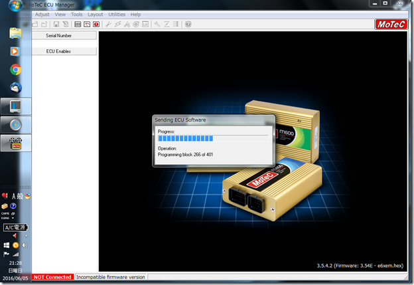The width and height of the screenshot is (414, 285).
Task: Expand the tray arrow beside the red speaker
Action: coord(26,236)
